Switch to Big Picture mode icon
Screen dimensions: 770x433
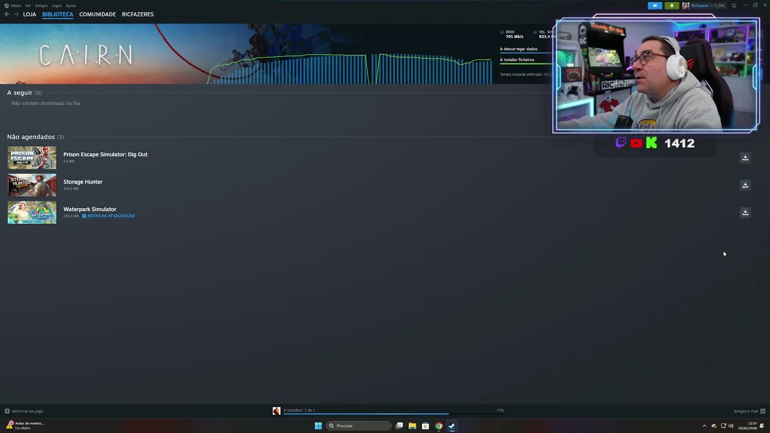(x=734, y=5)
